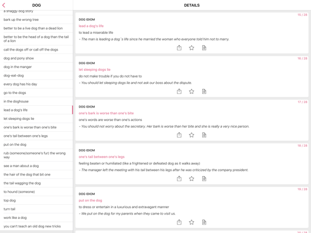The height and width of the screenshot is (233, 311).
Task: Open 'the hair of the dog that bit one'
Action: click(36, 174)
